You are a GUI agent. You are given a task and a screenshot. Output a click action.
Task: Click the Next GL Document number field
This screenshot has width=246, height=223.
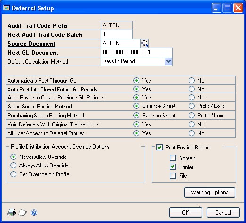coord(137,52)
